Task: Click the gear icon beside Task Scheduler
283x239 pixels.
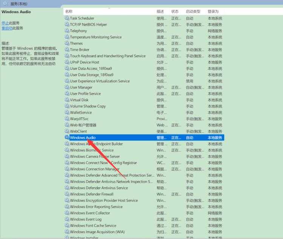Action: point(67,18)
